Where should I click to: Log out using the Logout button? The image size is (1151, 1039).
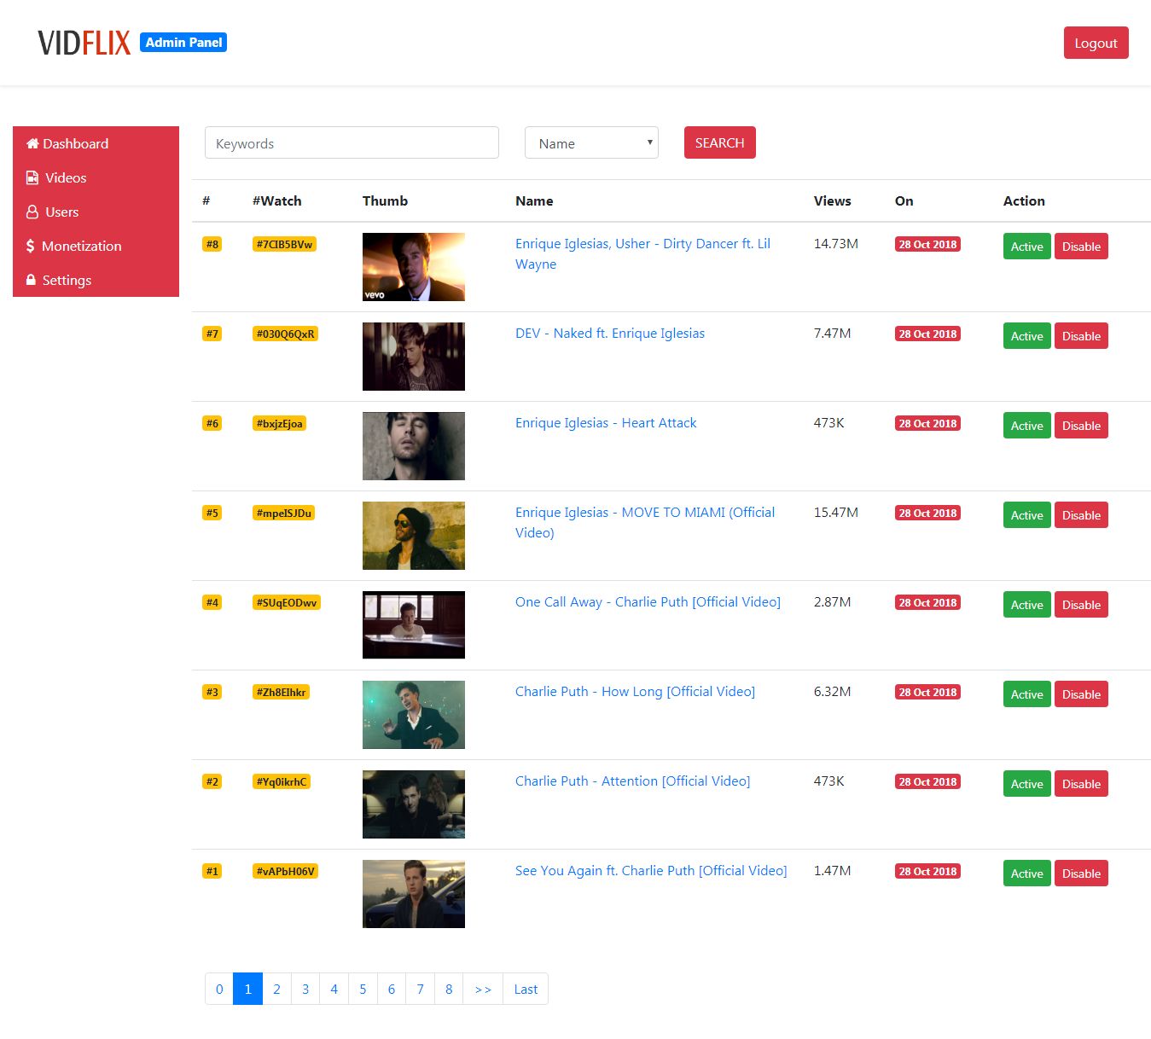[1096, 43]
